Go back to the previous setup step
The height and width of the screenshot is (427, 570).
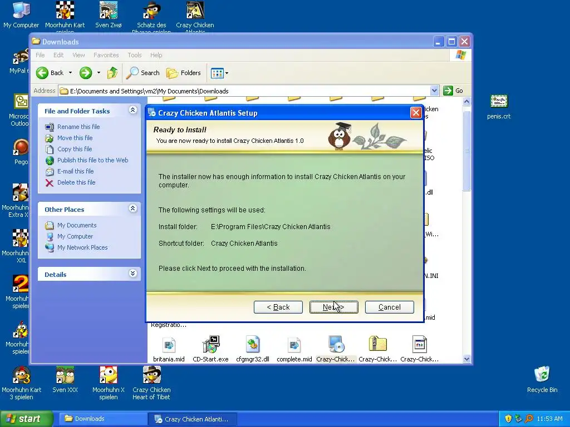click(278, 307)
